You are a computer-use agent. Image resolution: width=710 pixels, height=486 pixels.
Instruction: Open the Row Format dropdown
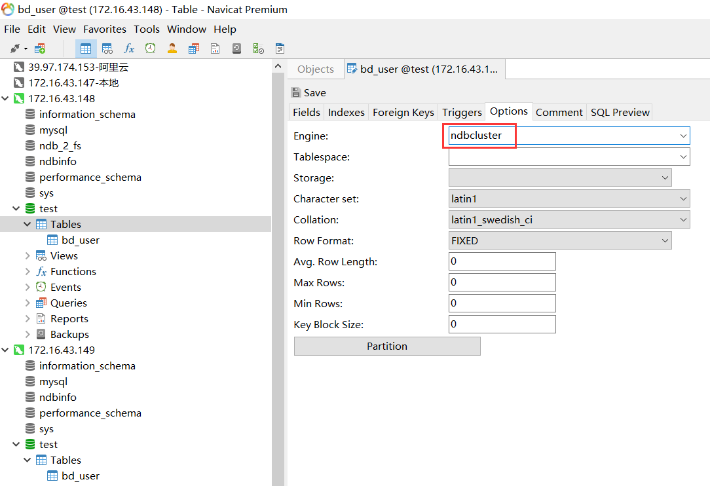point(665,240)
